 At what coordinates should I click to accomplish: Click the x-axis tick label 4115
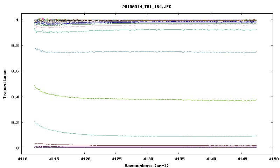pos(54,159)
